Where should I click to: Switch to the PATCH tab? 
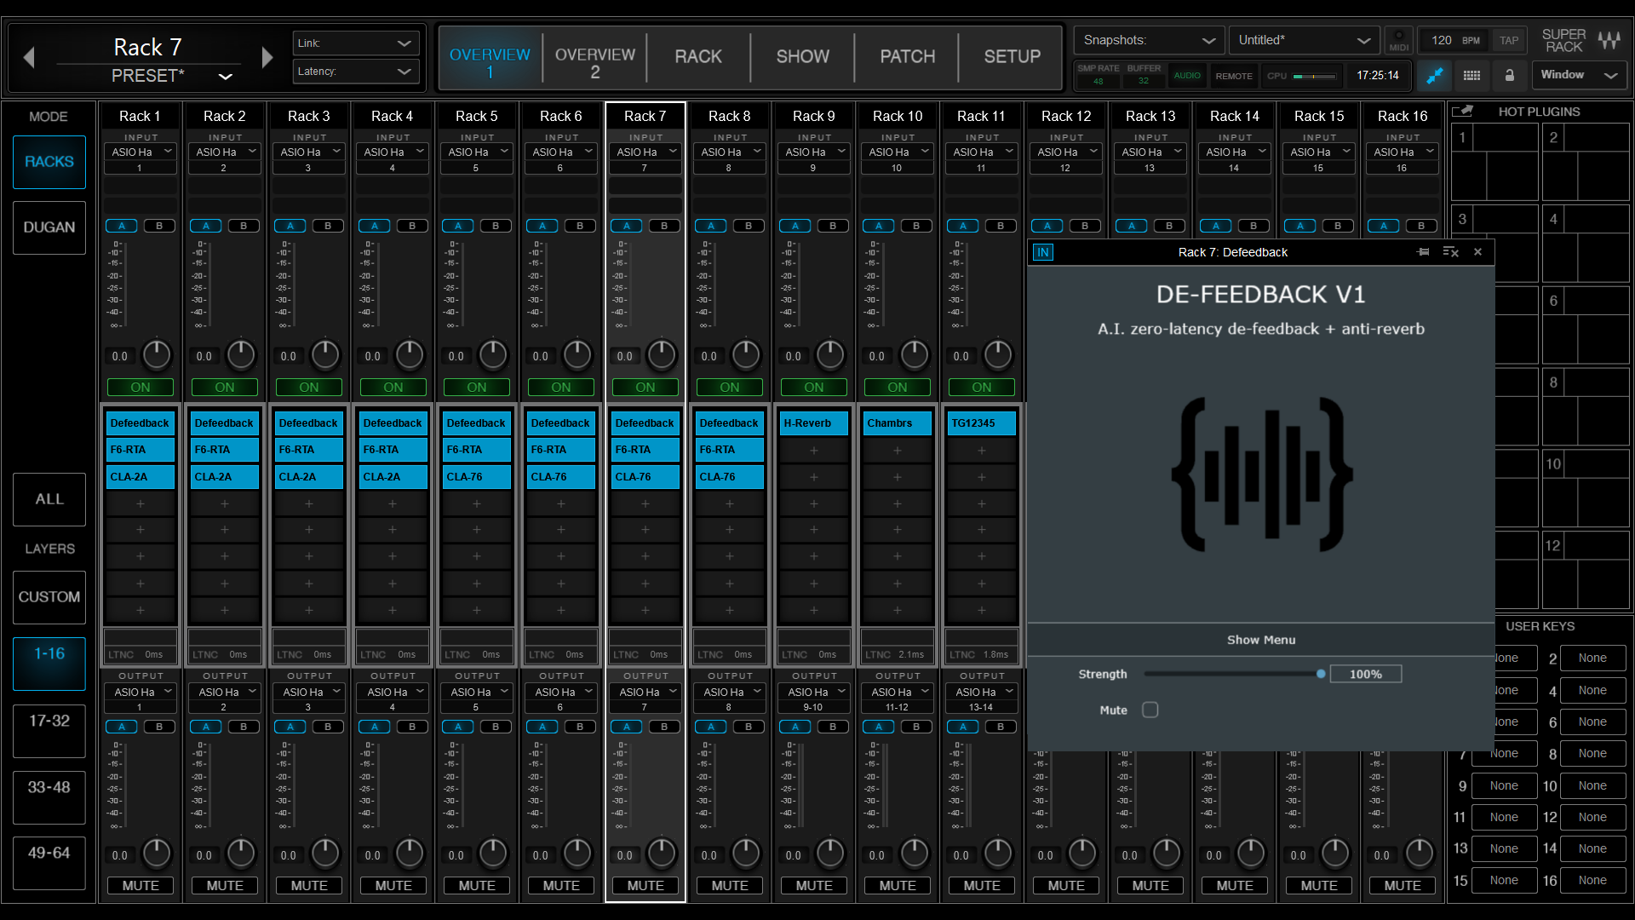click(907, 56)
